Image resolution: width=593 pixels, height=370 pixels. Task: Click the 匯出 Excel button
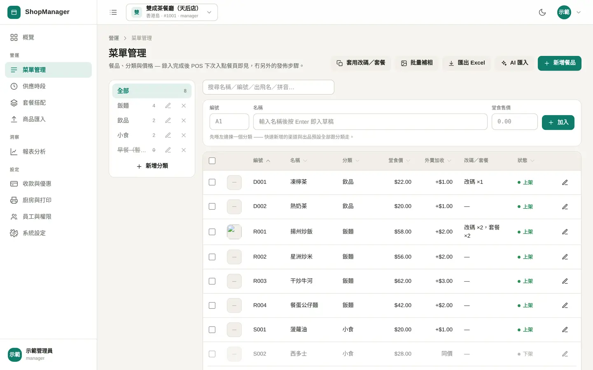467,63
